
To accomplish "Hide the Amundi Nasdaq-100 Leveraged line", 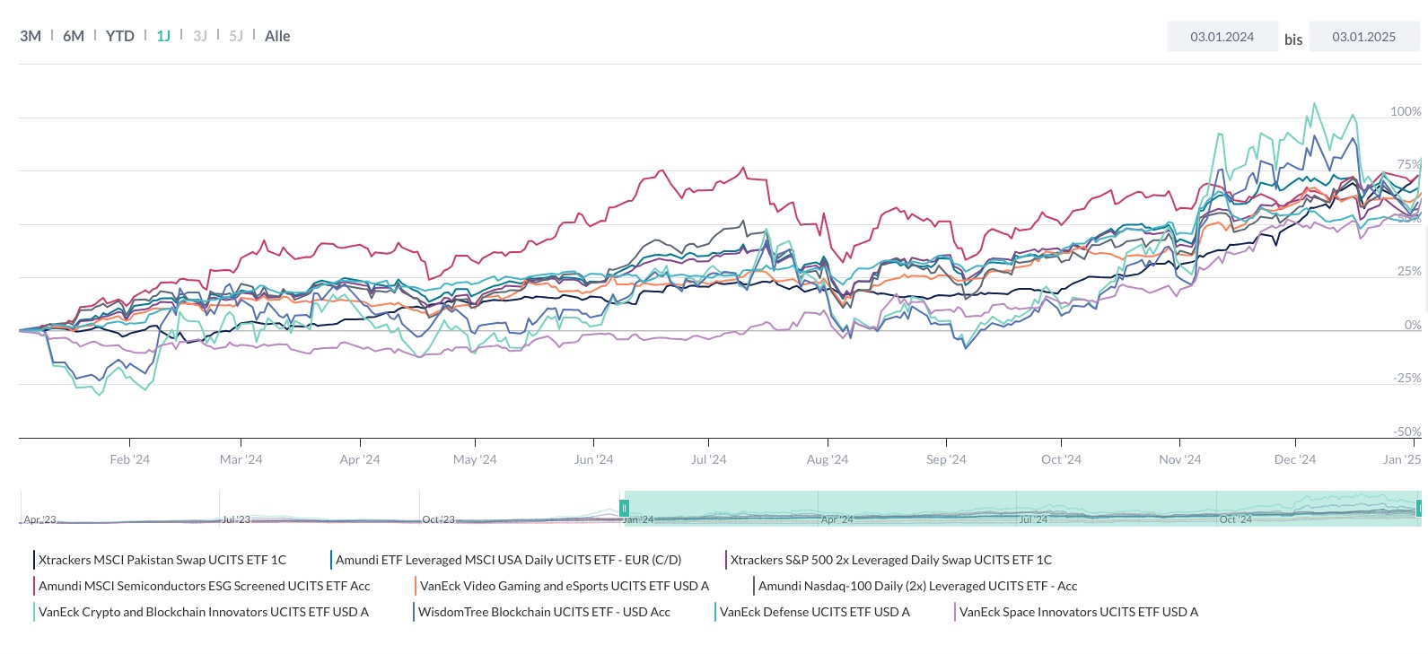I will 917,586.
